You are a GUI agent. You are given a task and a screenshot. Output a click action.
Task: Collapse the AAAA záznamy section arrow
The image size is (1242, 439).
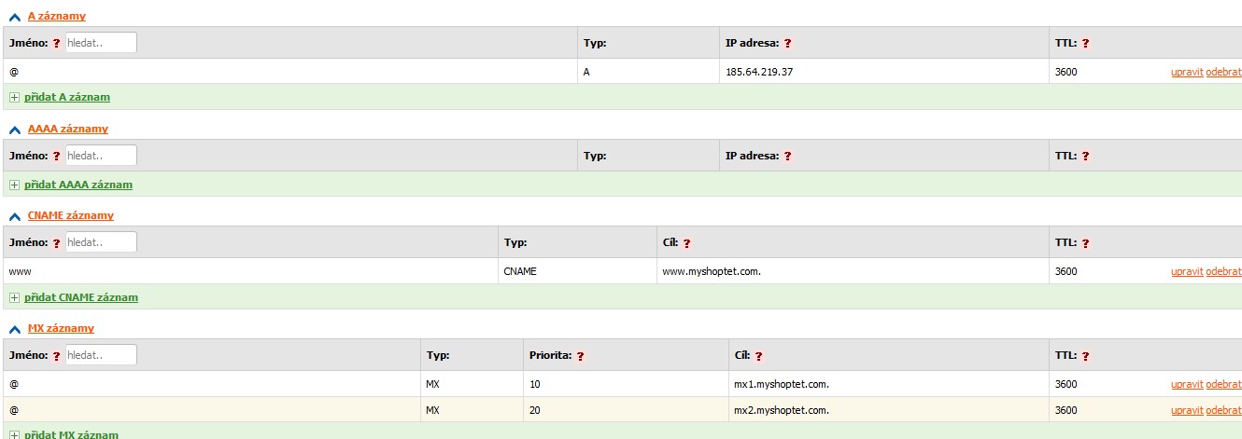14,130
